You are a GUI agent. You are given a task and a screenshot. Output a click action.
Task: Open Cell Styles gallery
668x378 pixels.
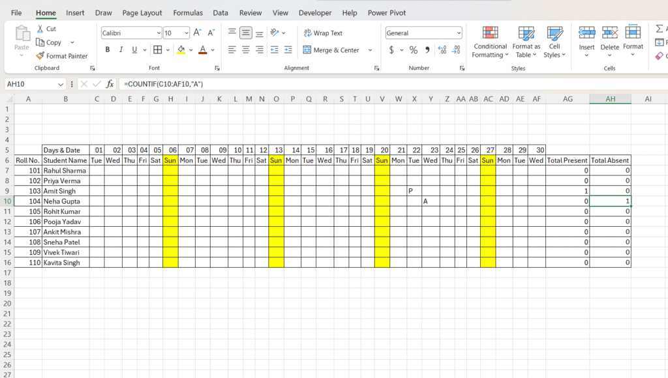tap(554, 42)
